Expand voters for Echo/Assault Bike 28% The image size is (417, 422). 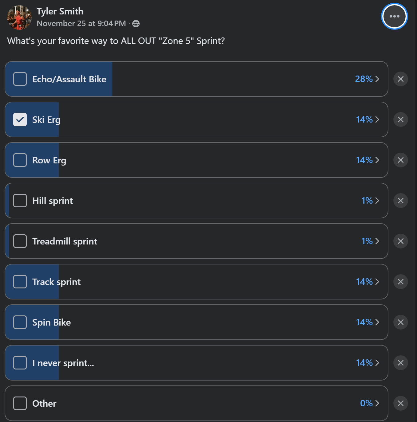(x=367, y=79)
